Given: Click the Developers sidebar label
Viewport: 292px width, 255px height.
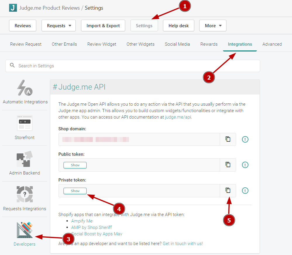Looking at the screenshot, I should tap(25, 244).
